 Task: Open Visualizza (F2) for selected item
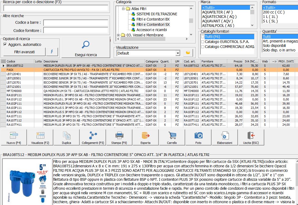click(40, 137)
